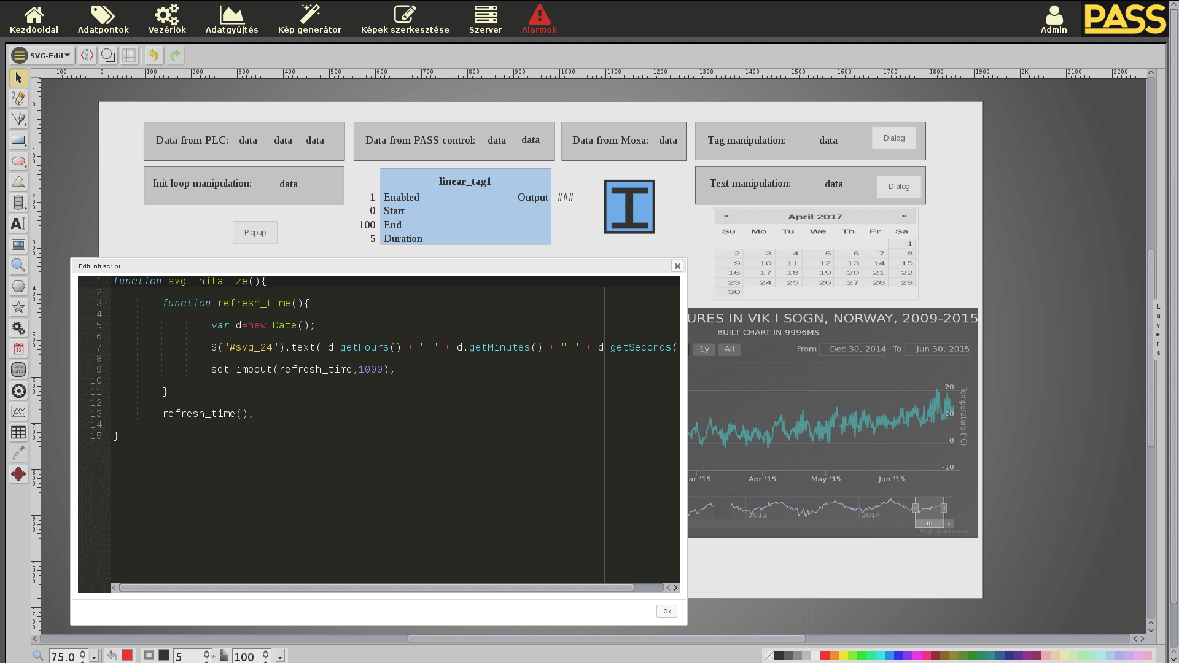Select the Image insert tool

18,244
